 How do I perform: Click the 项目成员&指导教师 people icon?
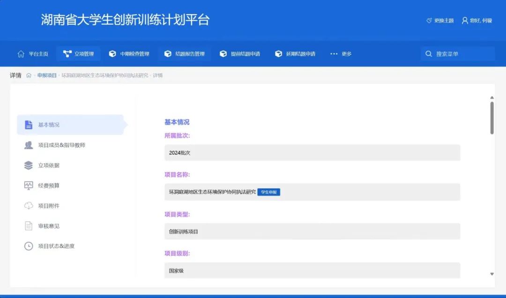pyautogui.click(x=29, y=145)
